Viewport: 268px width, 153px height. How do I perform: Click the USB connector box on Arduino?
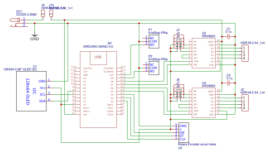[98, 58]
